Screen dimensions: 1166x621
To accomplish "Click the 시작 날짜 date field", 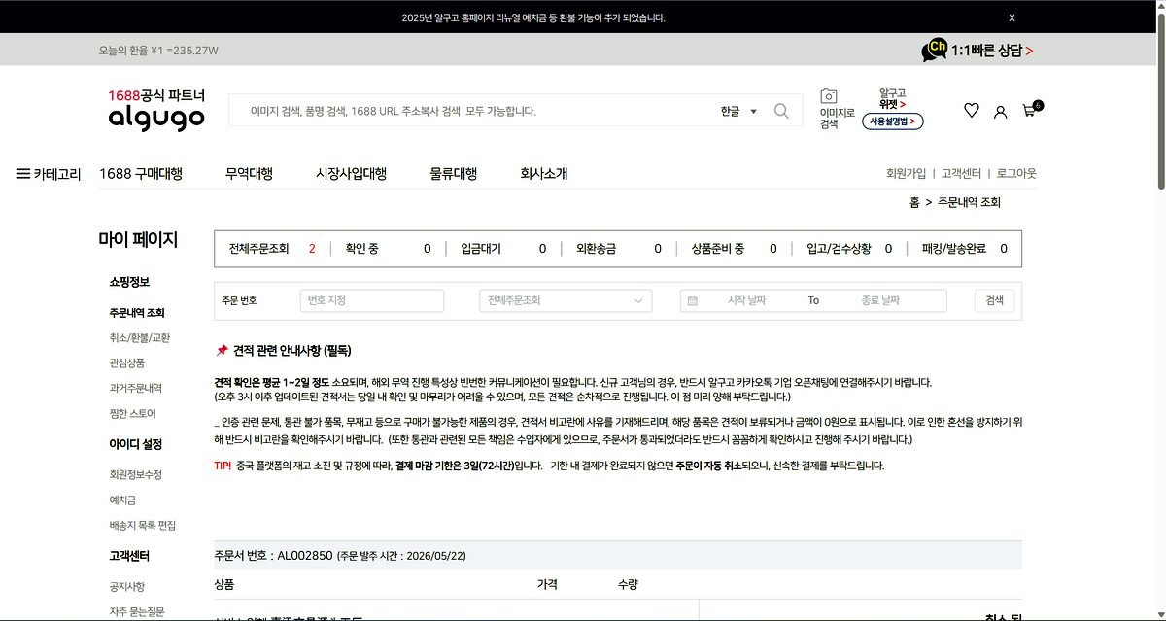I will coord(746,301).
